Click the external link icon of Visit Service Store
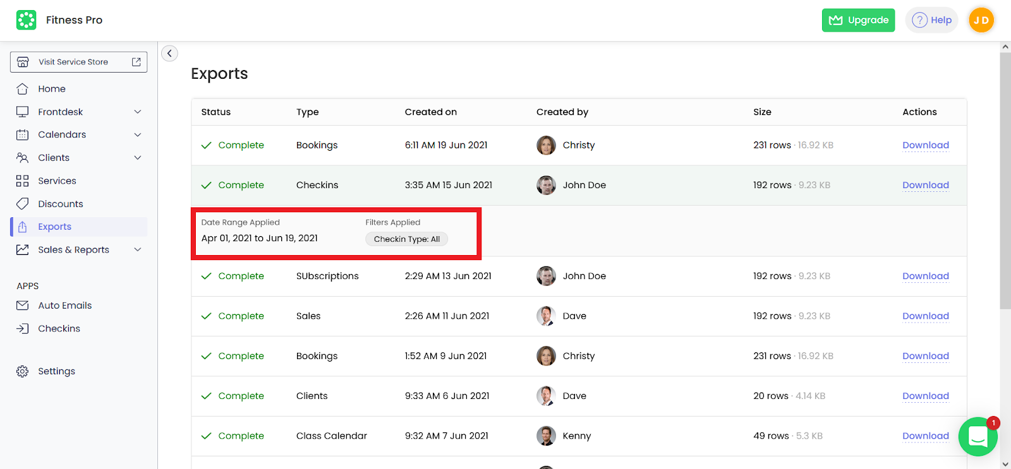Screen dimensions: 1011x469 click(136, 62)
